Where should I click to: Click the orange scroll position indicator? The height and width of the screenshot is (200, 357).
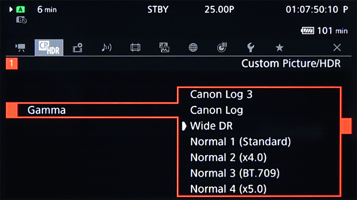tap(346, 126)
